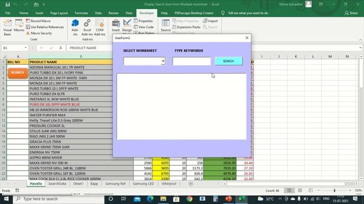364x204 pixels.
Task: Open the Name Box dropdown
Action: pos(26,48)
